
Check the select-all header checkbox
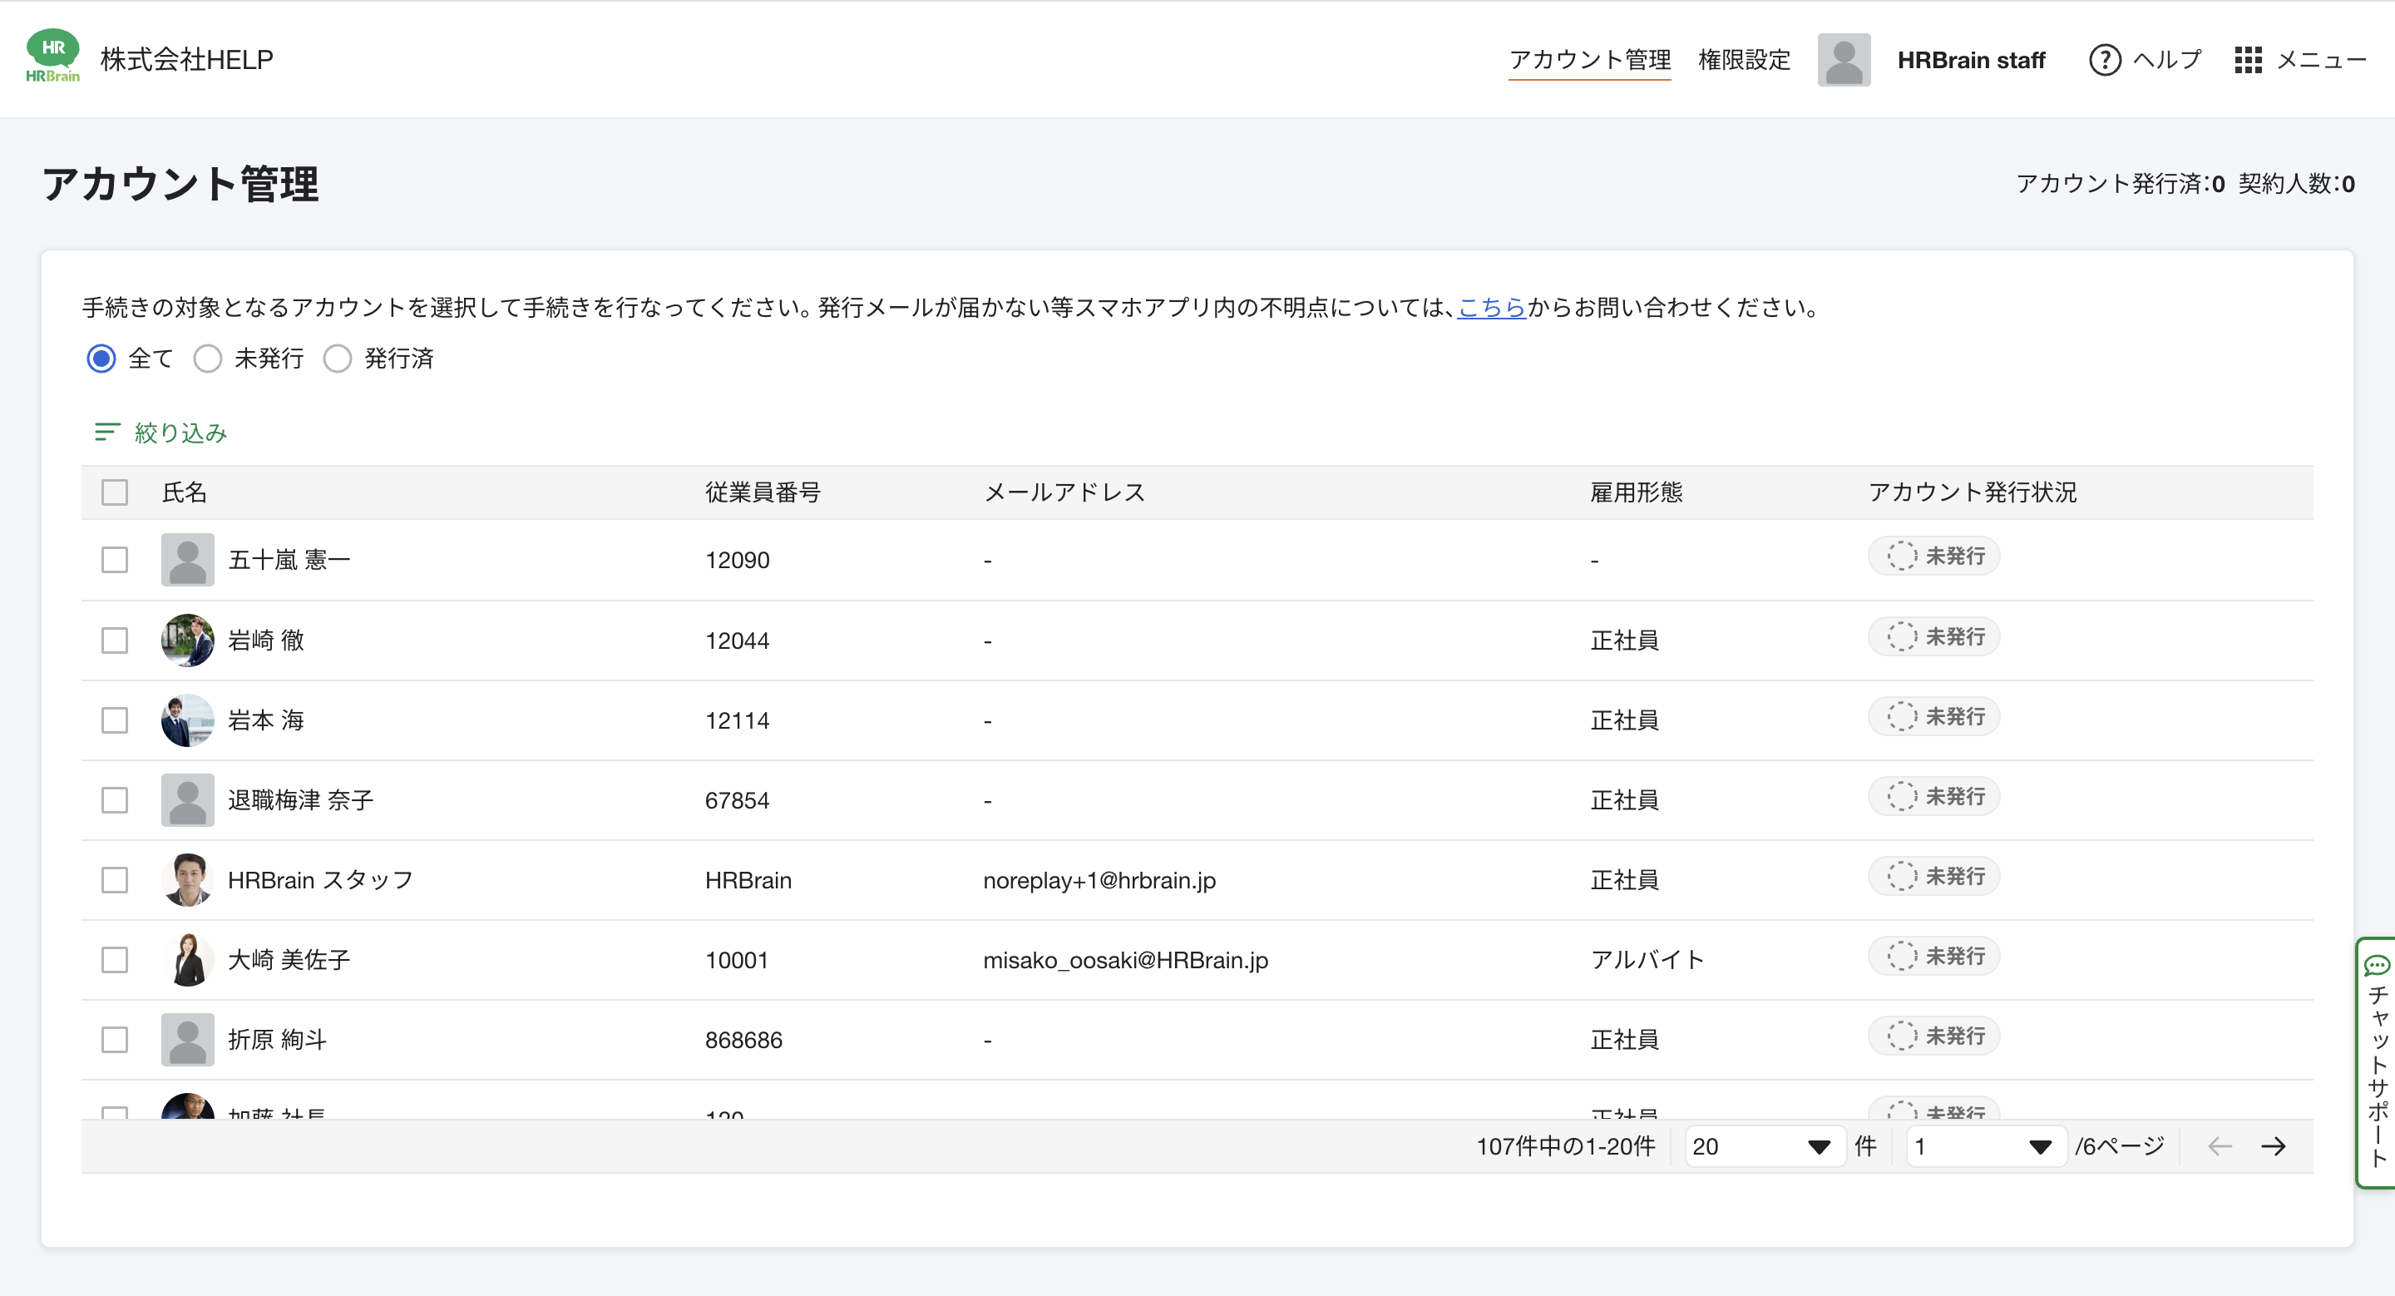pos(115,492)
